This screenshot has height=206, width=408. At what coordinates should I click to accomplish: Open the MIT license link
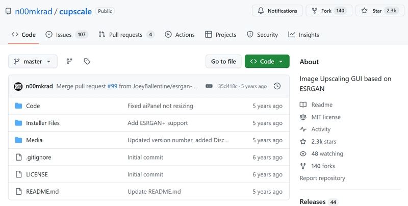(x=326, y=117)
